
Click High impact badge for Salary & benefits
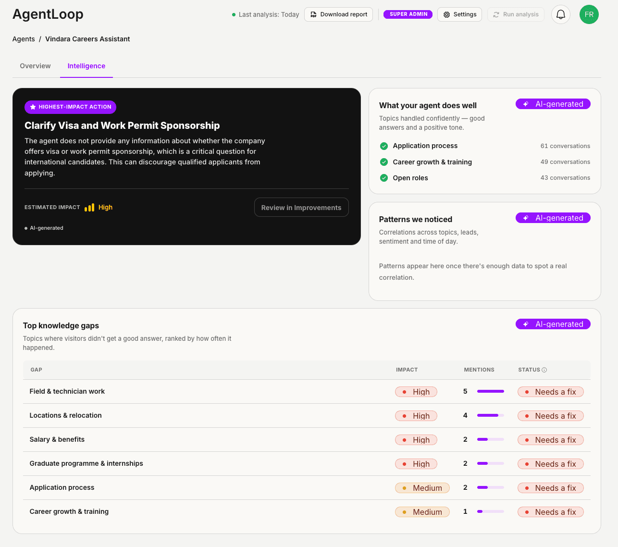[416, 440]
